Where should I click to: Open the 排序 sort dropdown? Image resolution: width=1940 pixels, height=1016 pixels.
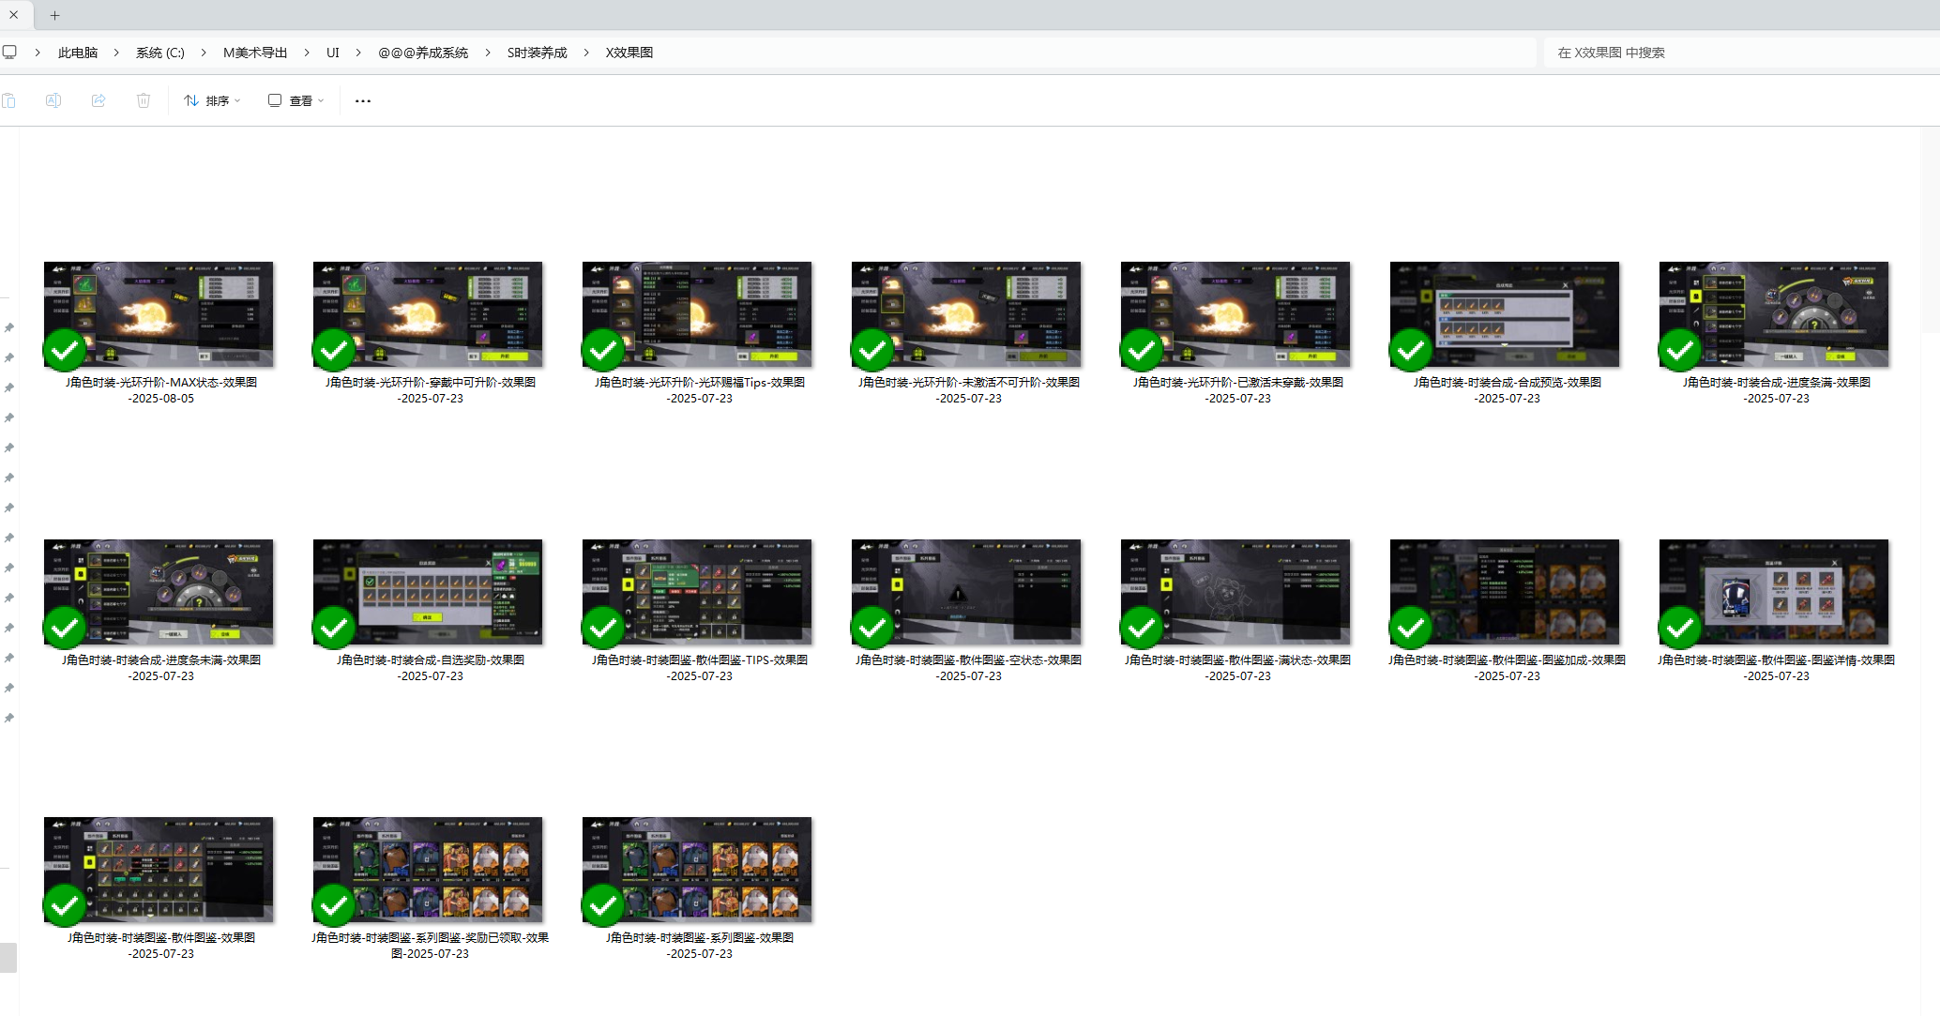213,100
